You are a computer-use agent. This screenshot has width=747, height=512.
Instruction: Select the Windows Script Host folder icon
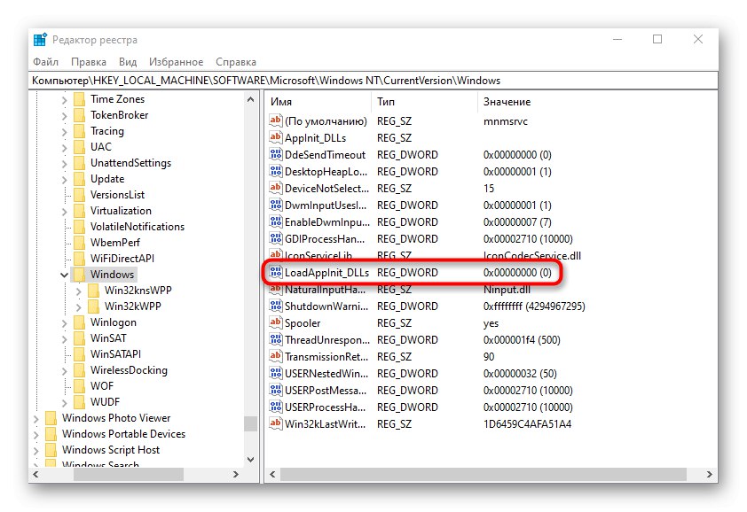click(51, 450)
